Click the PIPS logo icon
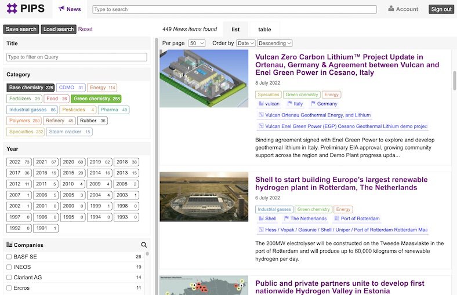The image size is (457, 295). coord(12,9)
